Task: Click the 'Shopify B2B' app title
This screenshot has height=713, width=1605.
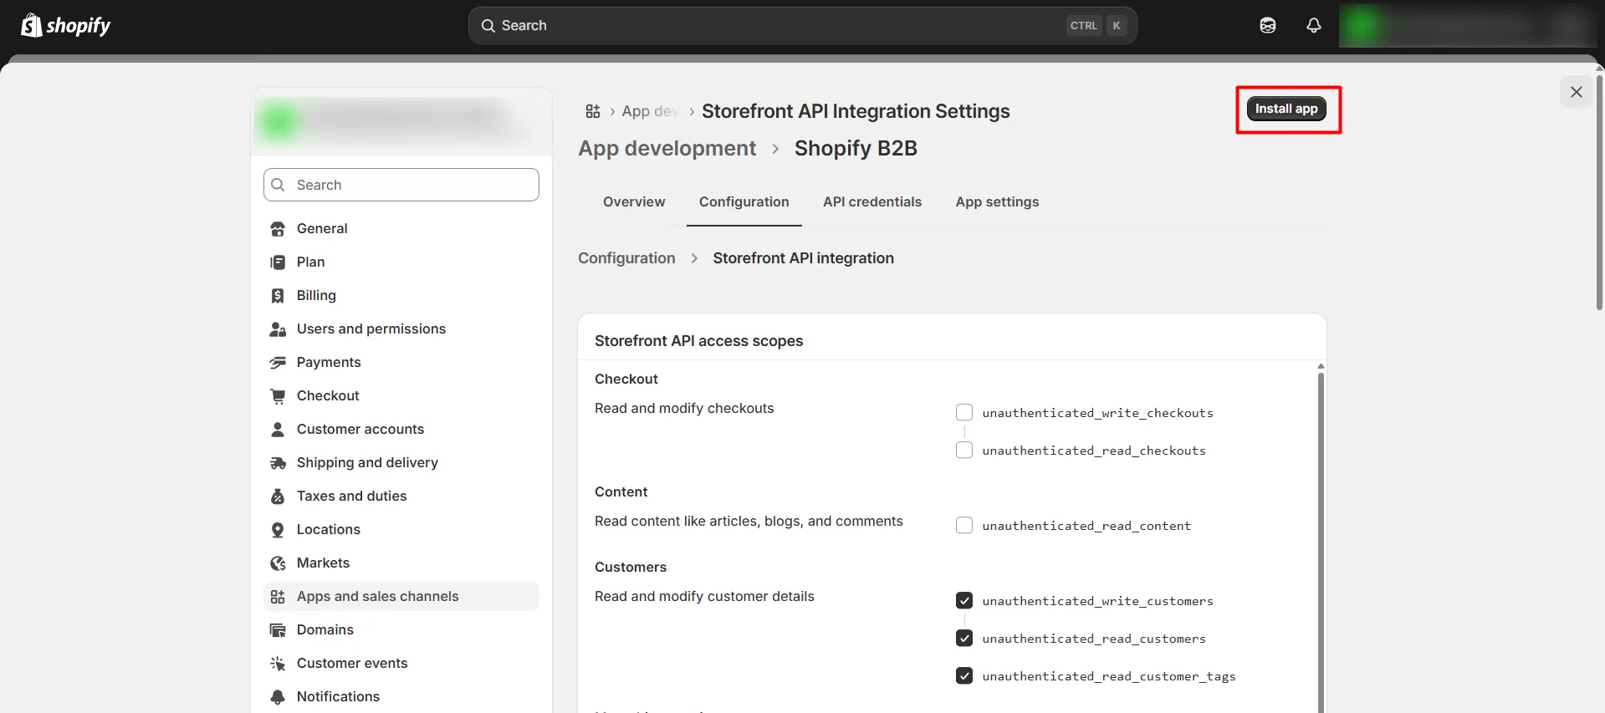Action: point(856,149)
